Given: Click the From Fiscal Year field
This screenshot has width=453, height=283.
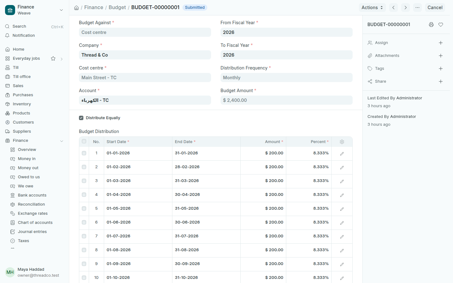Looking at the screenshot, I should coord(287,32).
